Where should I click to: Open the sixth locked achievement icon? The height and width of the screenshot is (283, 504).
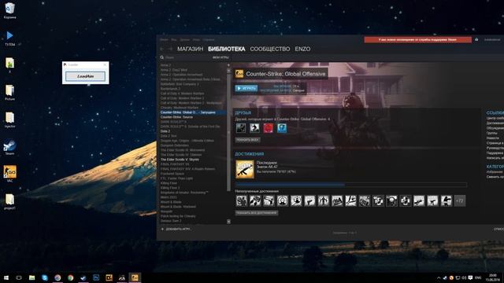coord(309,201)
